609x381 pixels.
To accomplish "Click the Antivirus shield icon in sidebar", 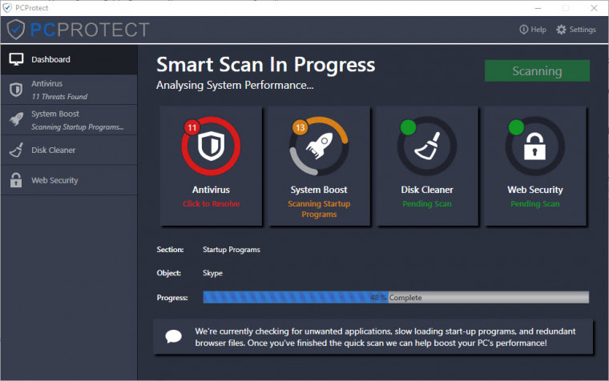I will pos(16,90).
